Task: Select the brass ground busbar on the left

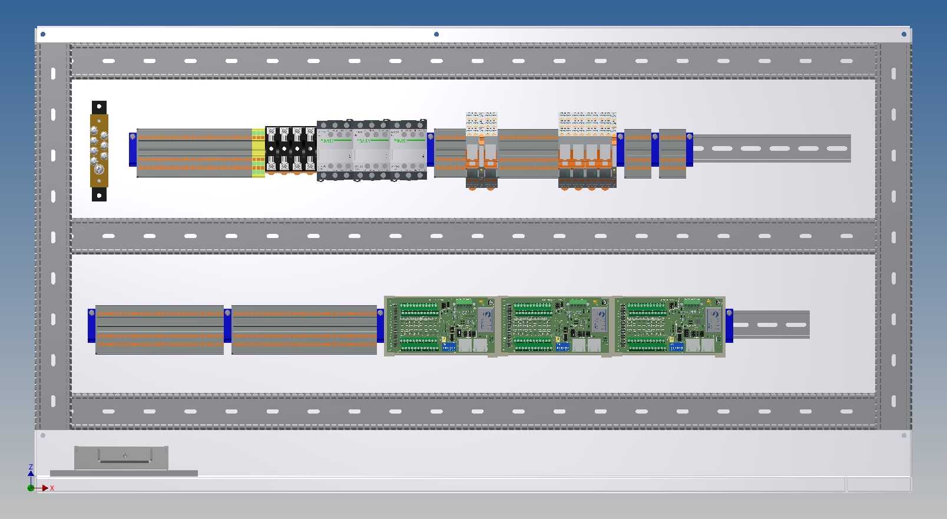Action: [99, 151]
